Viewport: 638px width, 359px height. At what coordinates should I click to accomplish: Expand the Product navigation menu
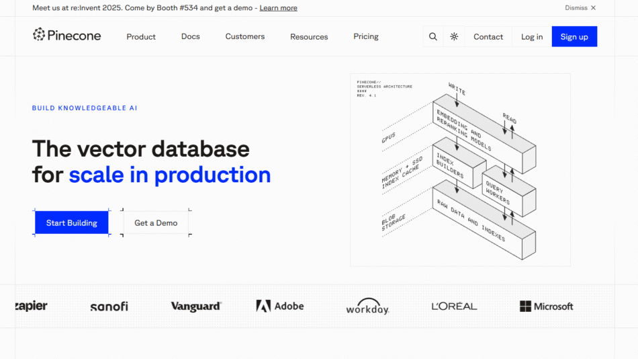[141, 37]
